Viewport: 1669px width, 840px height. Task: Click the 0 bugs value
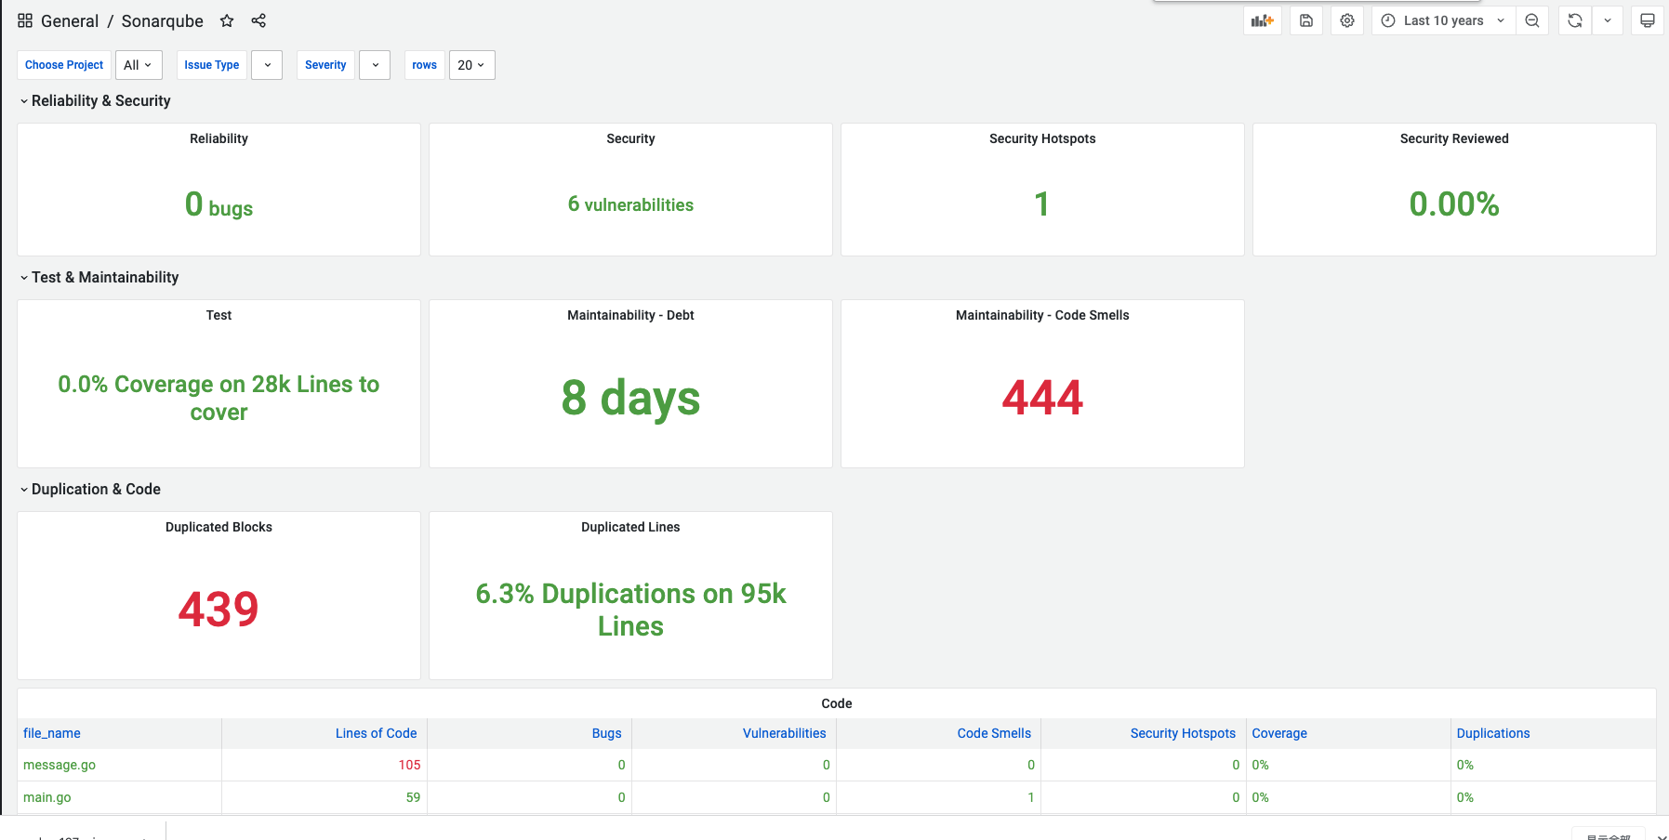(x=219, y=204)
